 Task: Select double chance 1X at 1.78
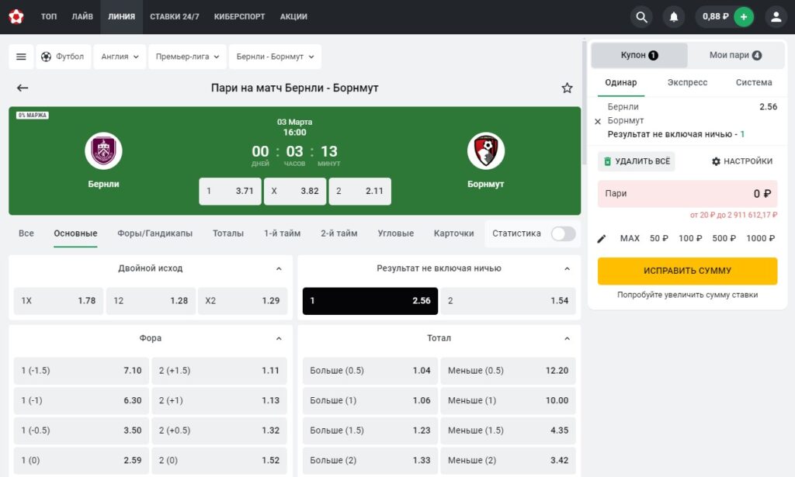pos(58,301)
